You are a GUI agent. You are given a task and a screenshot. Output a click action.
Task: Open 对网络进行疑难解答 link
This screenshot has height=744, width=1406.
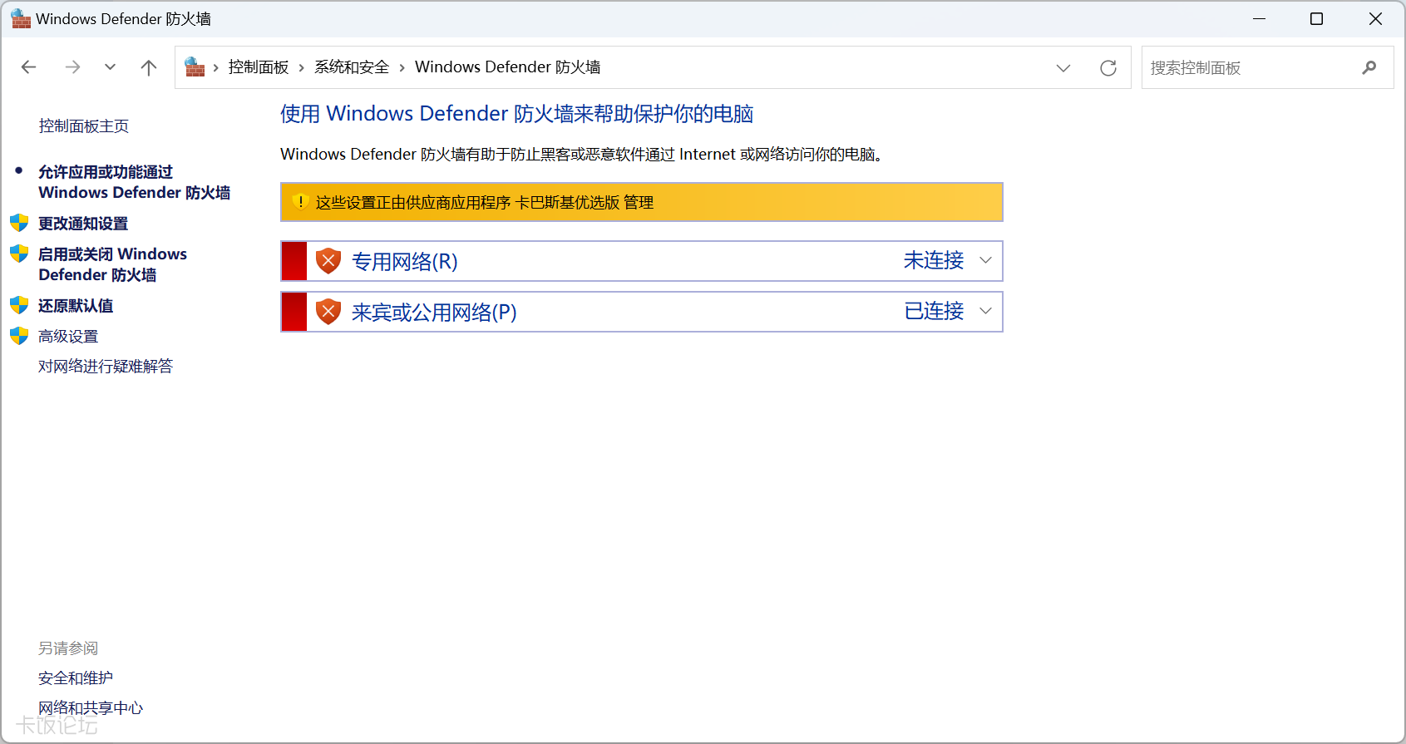106,367
